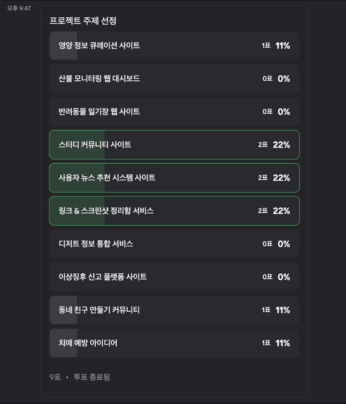Select the 동네 친구 만들기 커뮤니티 option

[174, 310]
